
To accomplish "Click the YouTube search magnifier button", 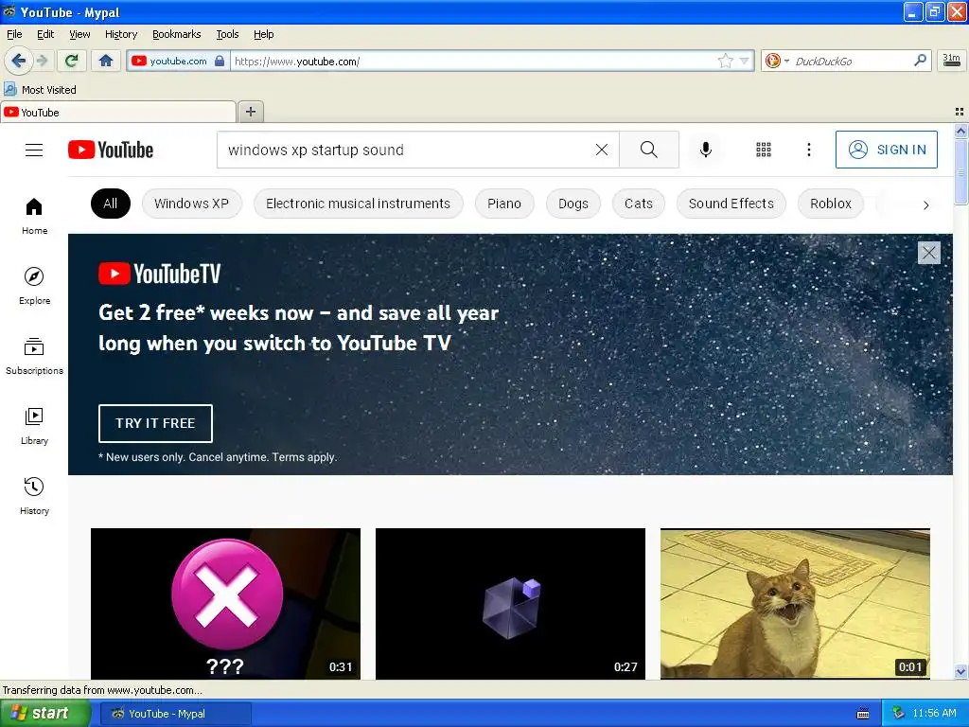I will coord(649,150).
